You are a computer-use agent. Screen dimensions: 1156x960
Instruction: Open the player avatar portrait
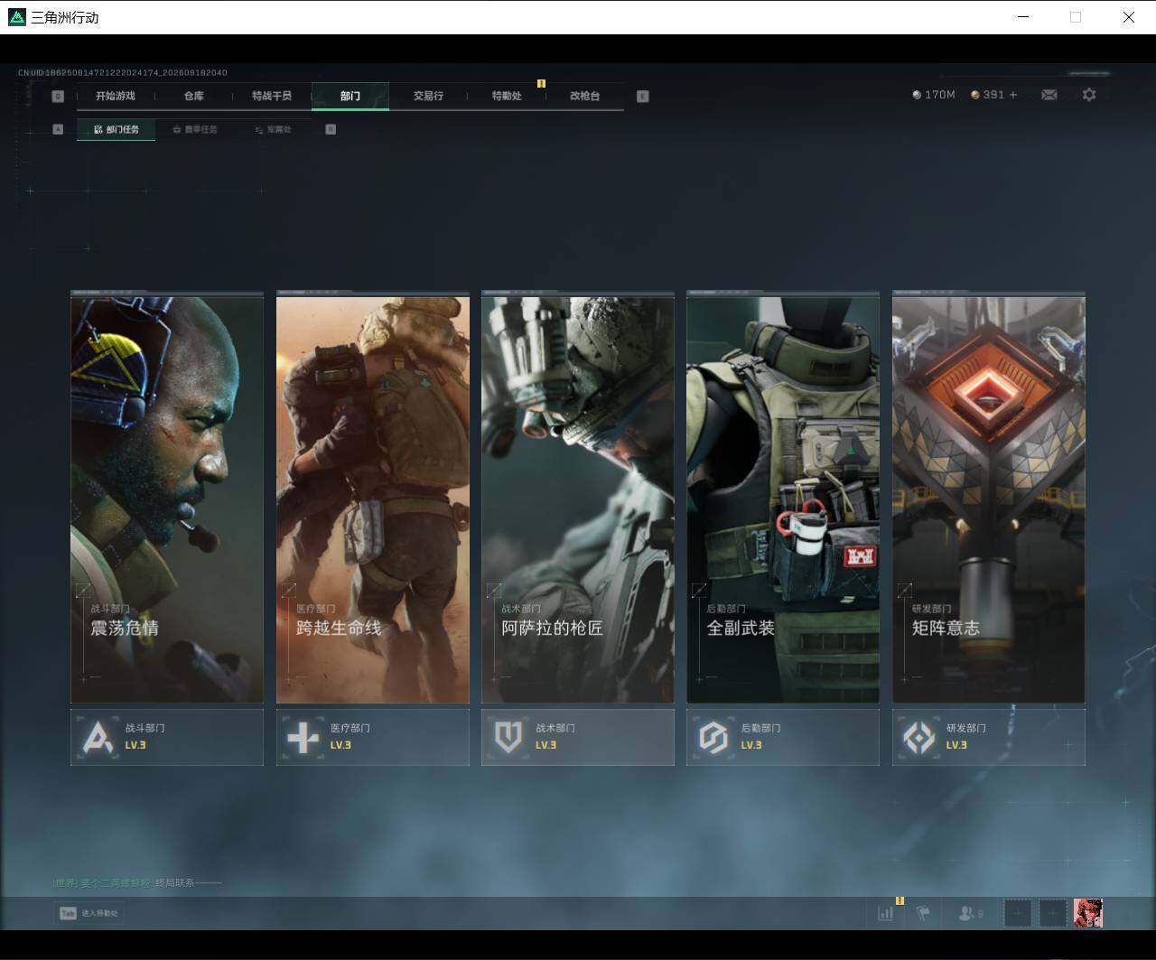1088,913
